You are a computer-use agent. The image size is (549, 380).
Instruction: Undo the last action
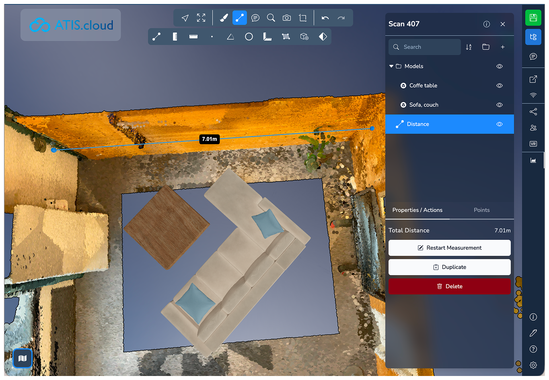(x=325, y=18)
